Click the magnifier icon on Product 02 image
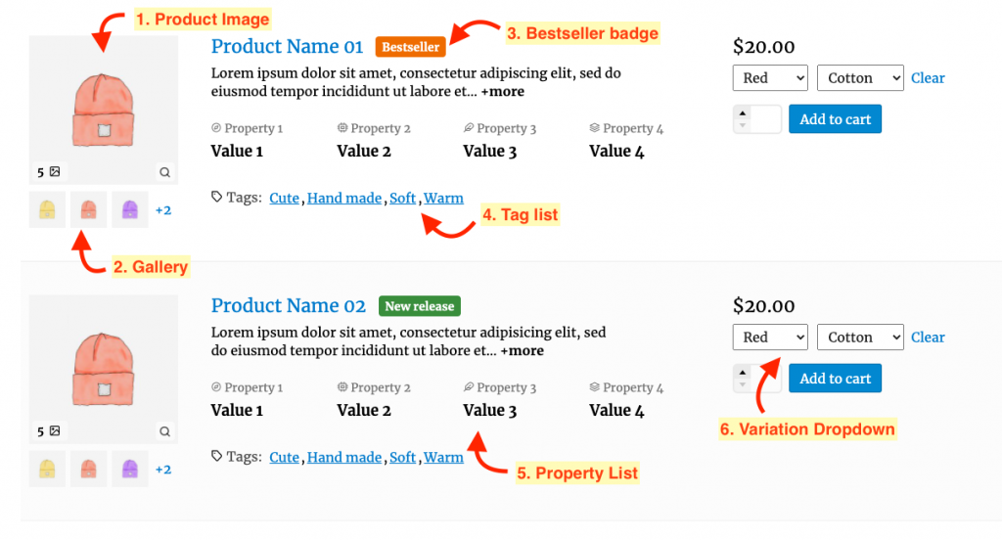 pyautogui.click(x=164, y=431)
